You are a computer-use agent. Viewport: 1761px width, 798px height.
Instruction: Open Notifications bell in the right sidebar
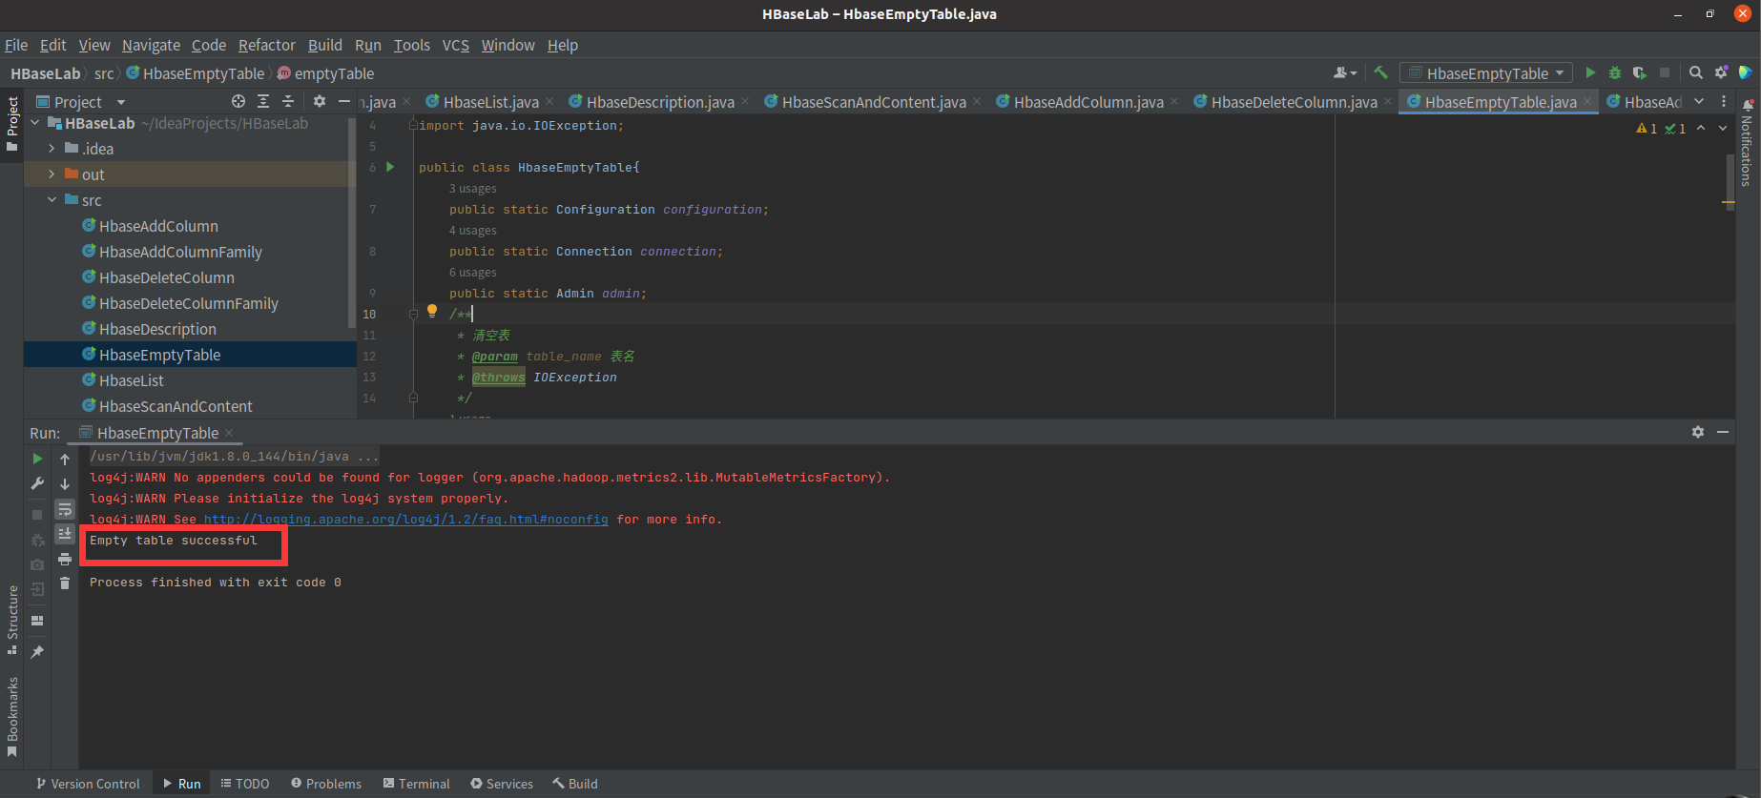(x=1748, y=106)
